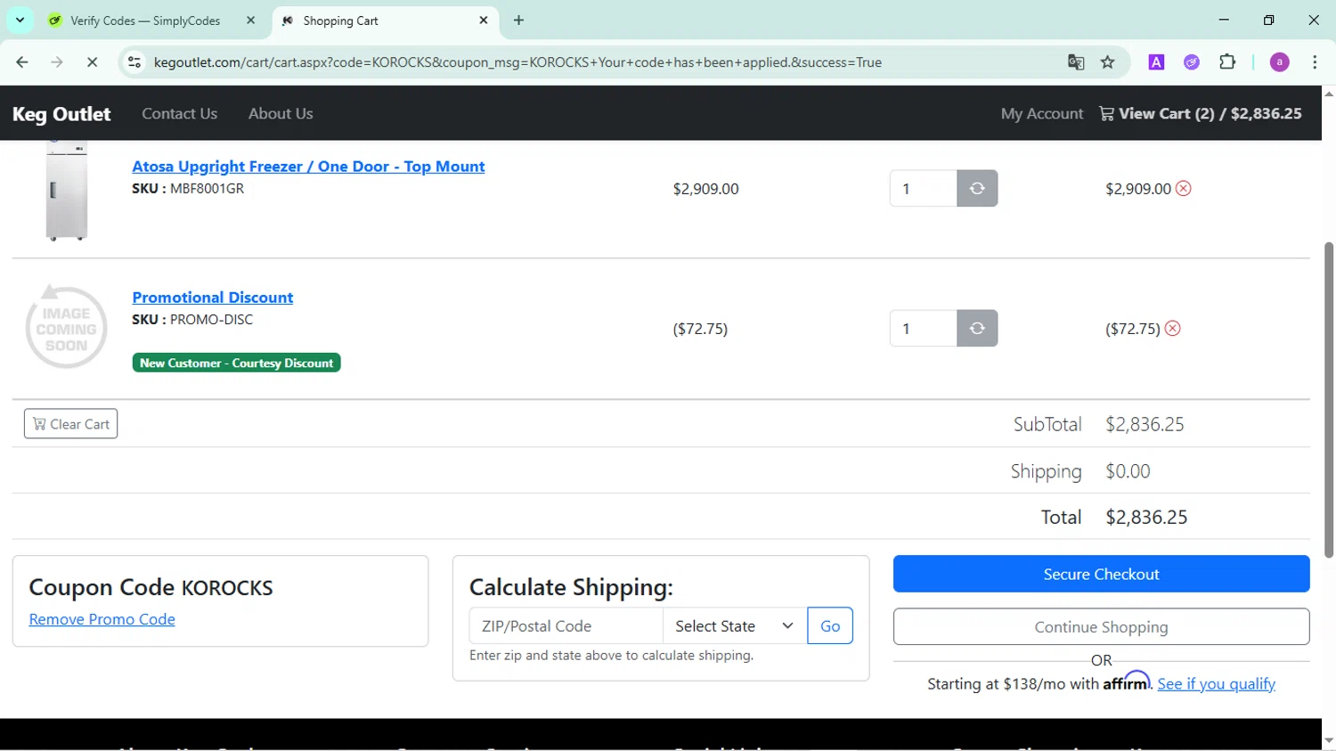The image size is (1336, 751).
Task: Click the scrollbar down arrow
Action: point(1329,741)
